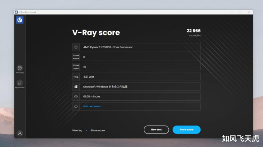This screenshot has width=263, height=147.
Task: Close the V-Ray Benchmark window
Action: (x=249, y=12)
